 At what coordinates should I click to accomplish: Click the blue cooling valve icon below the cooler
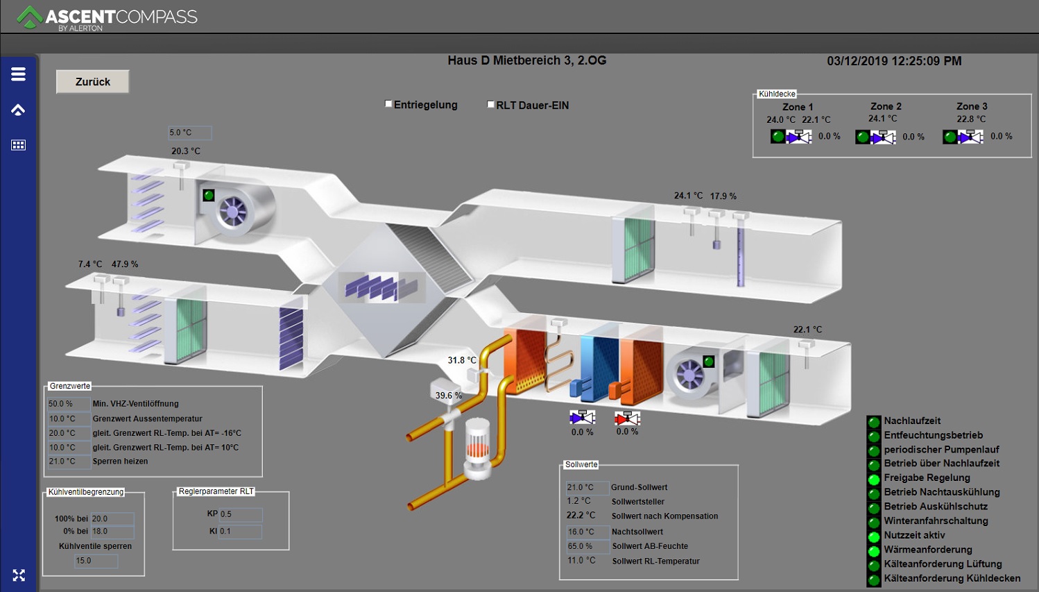click(x=582, y=418)
